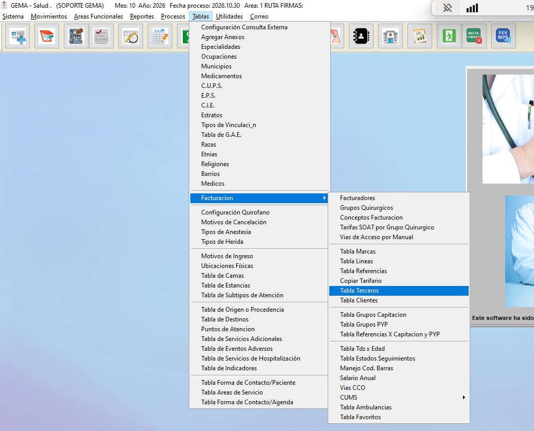Click the black contact book toolbar icon
This screenshot has width=534, height=431.
pos(361,36)
